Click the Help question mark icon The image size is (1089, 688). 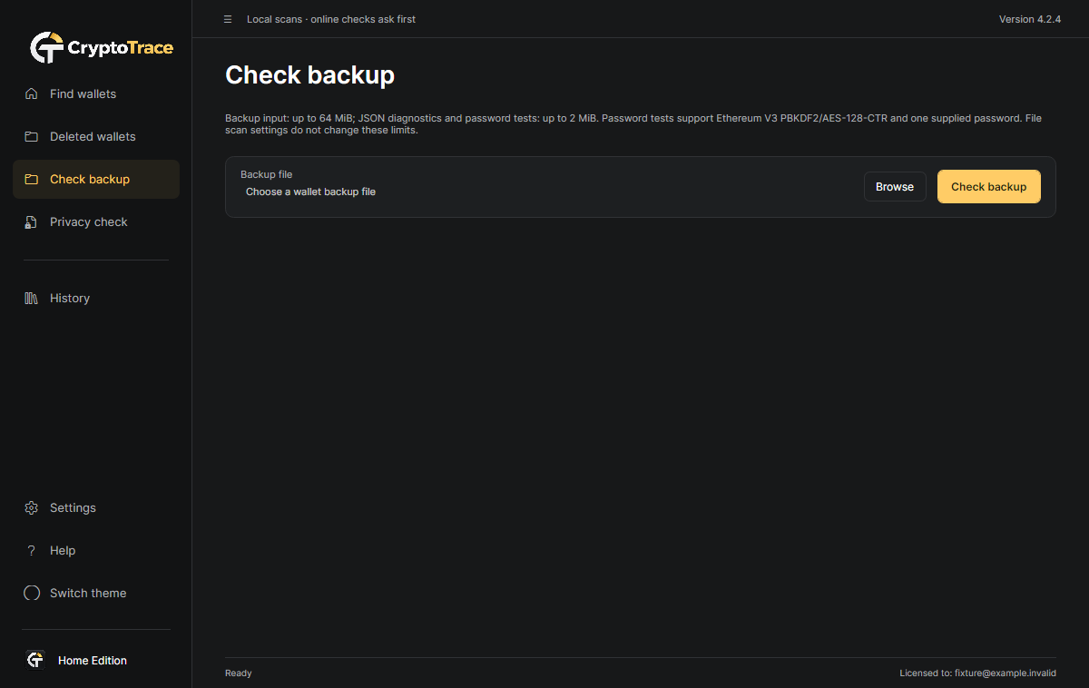point(32,550)
